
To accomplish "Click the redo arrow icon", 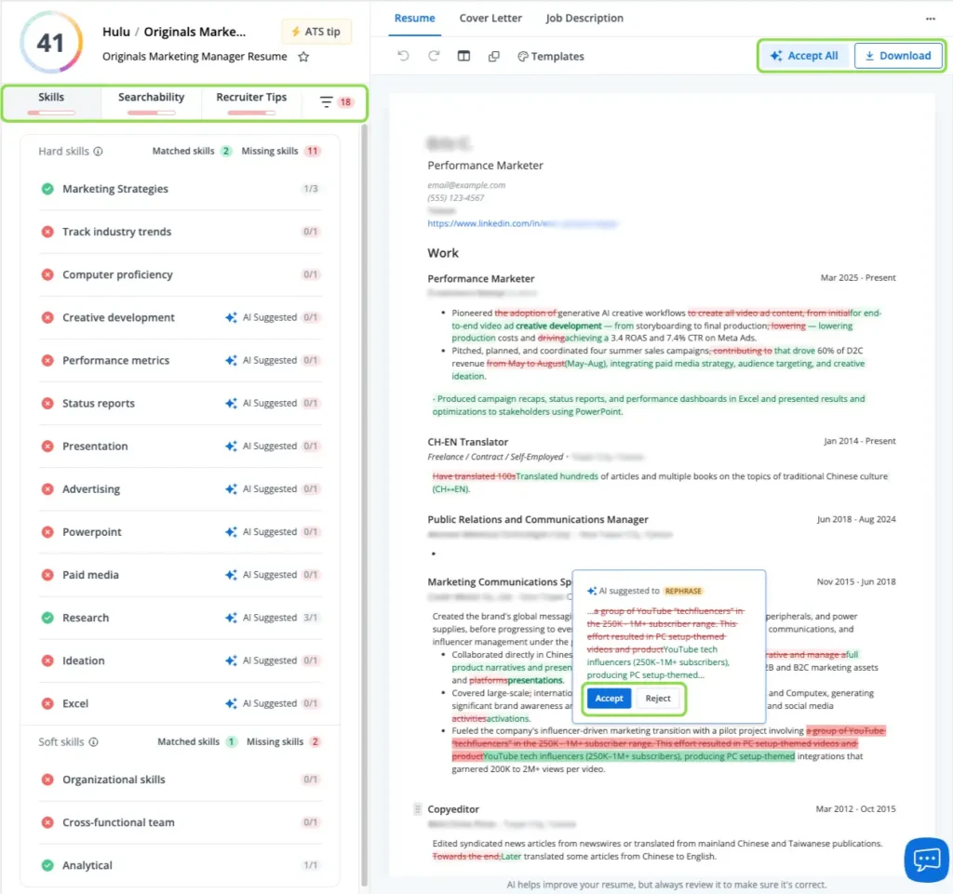I will tap(434, 56).
